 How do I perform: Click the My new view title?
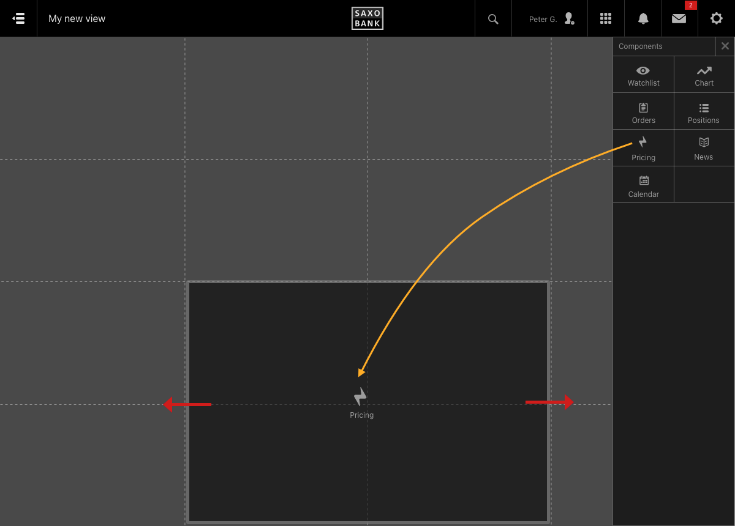tap(77, 19)
